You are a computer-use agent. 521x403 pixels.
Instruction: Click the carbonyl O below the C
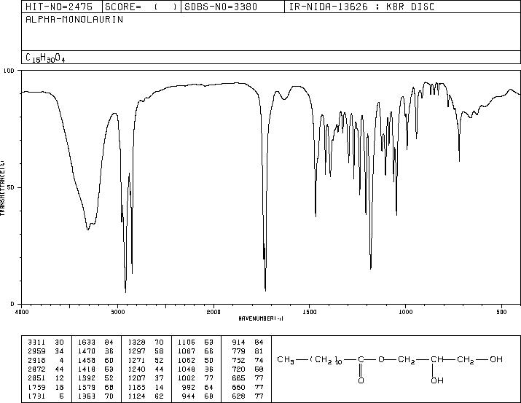(x=361, y=380)
